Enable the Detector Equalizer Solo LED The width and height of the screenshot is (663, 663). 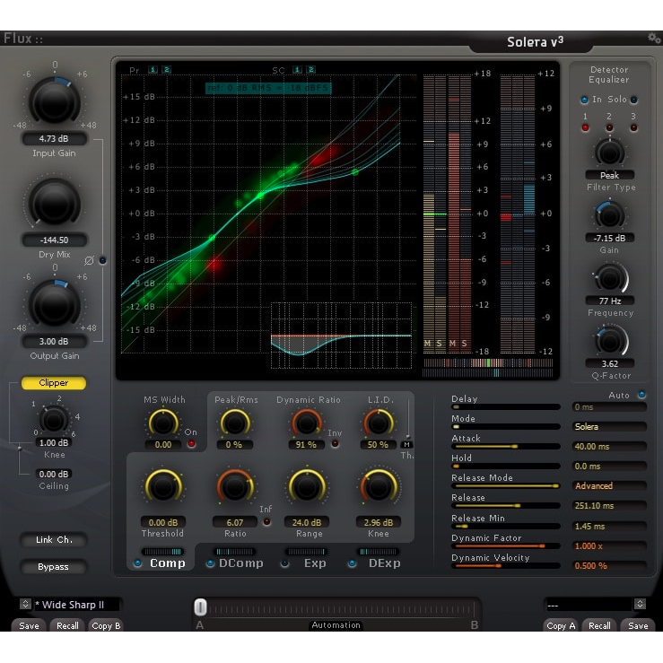point(634,100)
